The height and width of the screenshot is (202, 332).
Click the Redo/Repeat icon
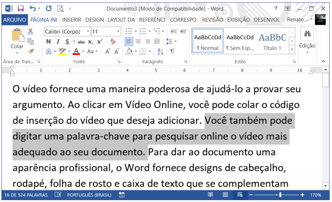tap(48, 8)
